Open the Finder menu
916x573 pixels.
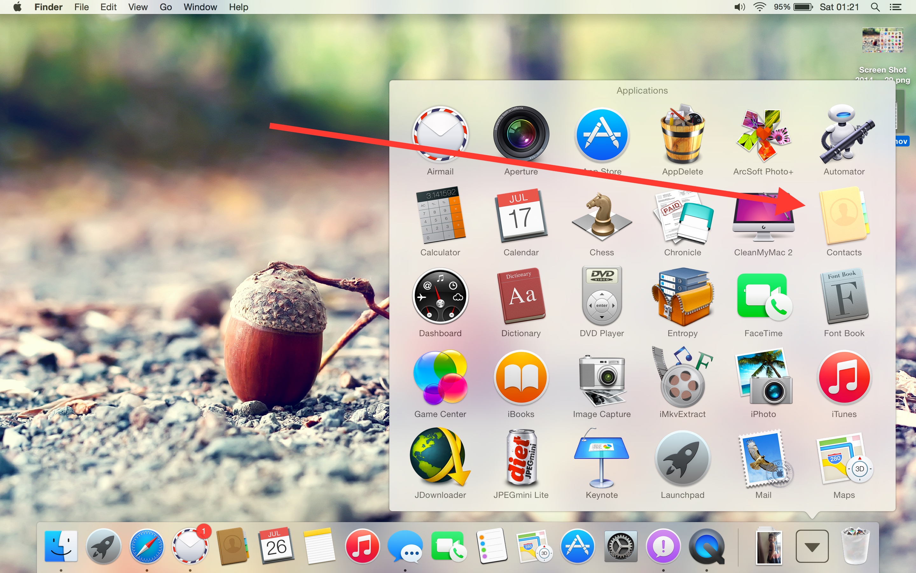click(x=48, y=7)
